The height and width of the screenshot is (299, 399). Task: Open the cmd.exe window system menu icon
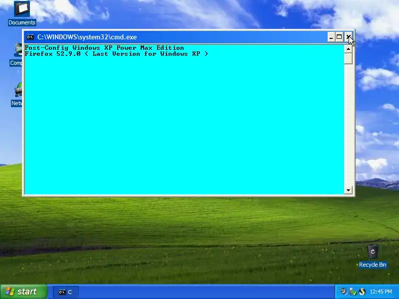[x=30, y=37]
